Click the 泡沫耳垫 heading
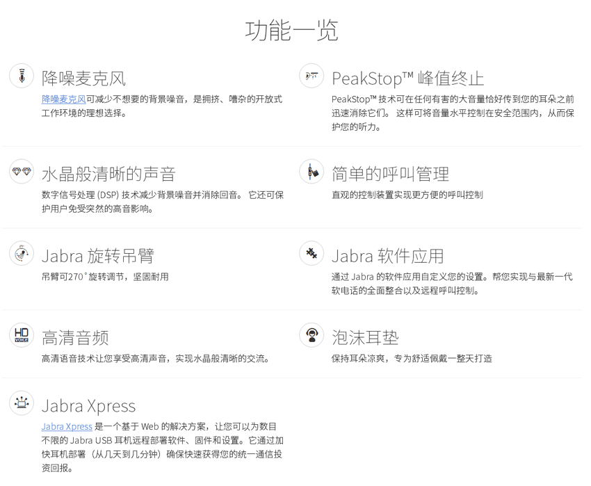Screen dimensions: 591x486 click(365, 338)
